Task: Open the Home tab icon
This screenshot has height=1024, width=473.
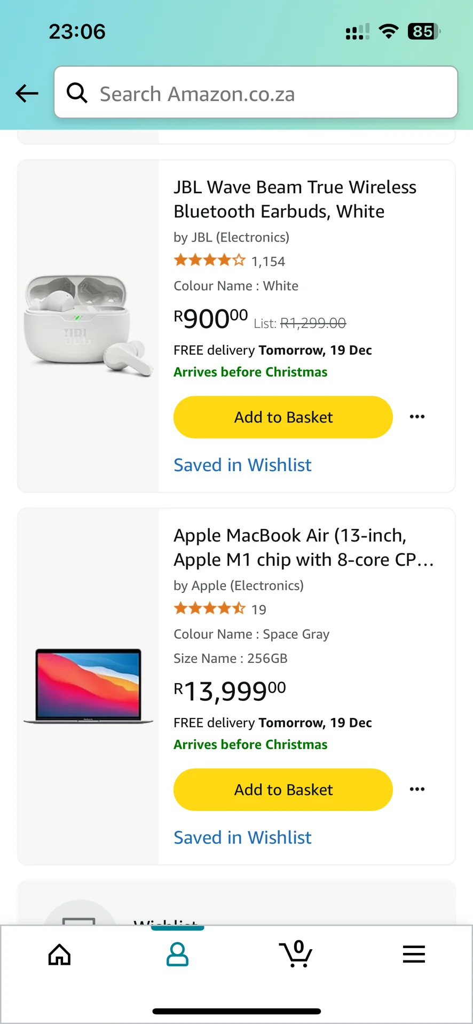Action: tap(59, 954)
